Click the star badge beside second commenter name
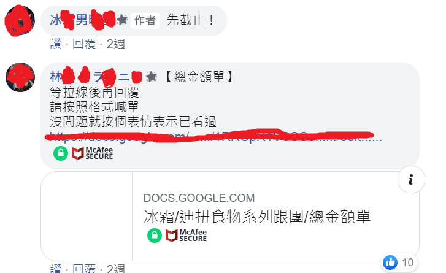Viewport: 446px width, 273px height. (x=152, y=77)
